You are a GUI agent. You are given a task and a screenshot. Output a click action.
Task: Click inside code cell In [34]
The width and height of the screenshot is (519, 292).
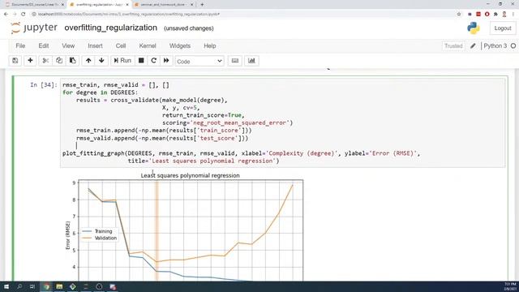[x=283, y=122]
